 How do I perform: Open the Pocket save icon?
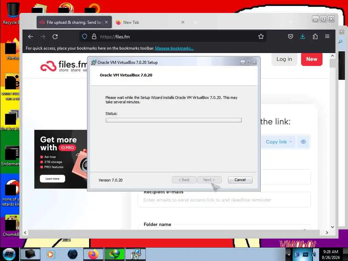[x=291, y=36]
